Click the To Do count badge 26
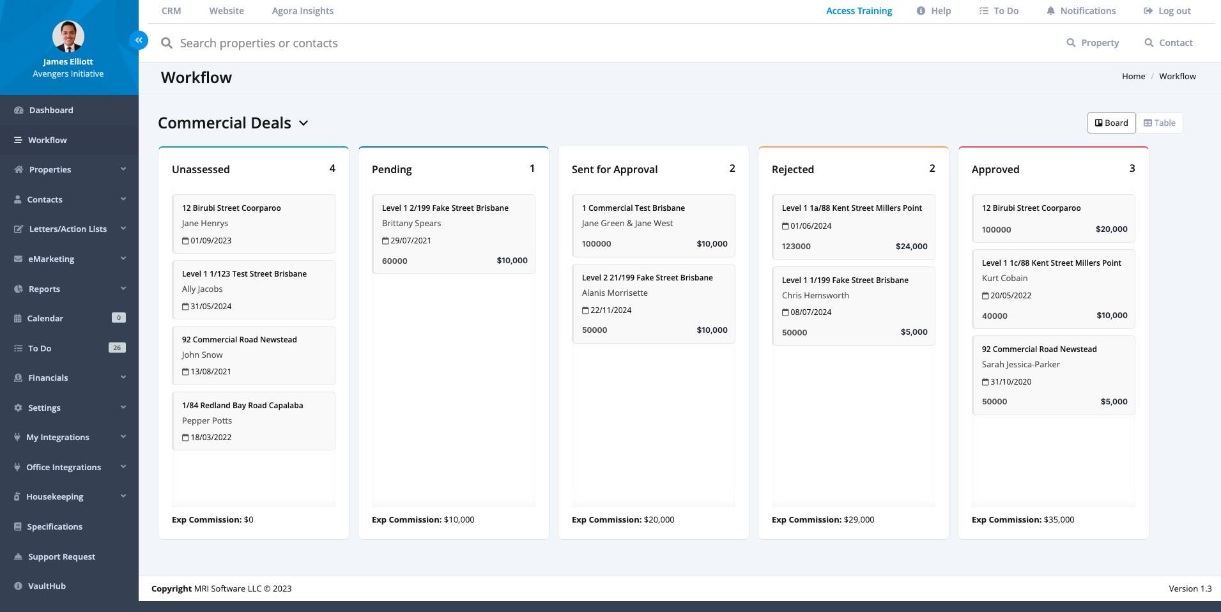Viewport: 1221px width, 612px height. [x=117, y=348]
